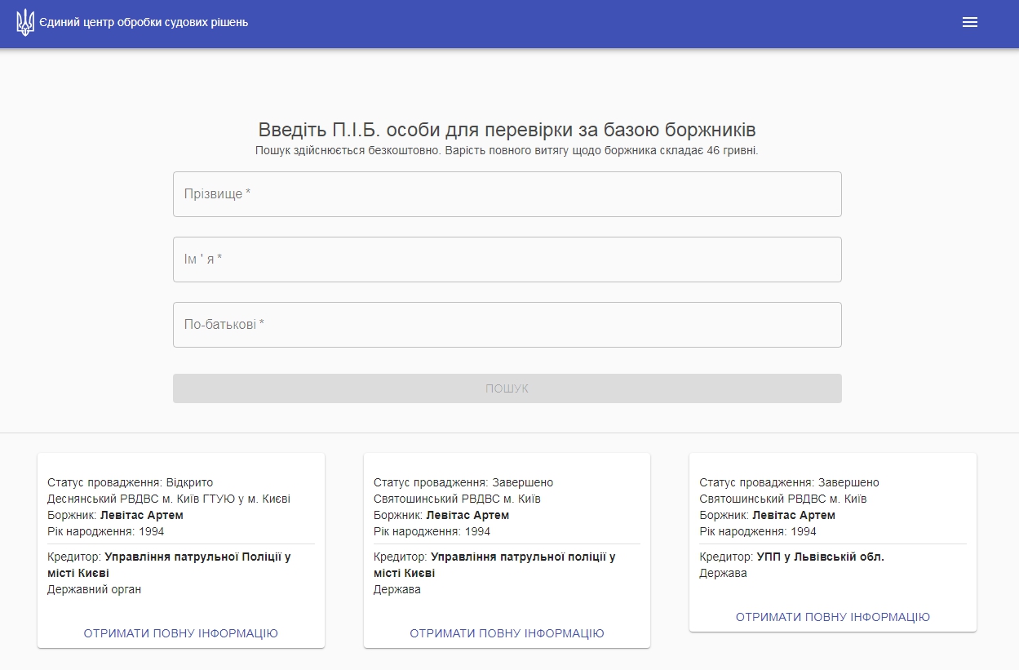The width and height of the screenshot is (1019, 670).
Task: Focus the Прізвище input field
Action: click(507, 194)
